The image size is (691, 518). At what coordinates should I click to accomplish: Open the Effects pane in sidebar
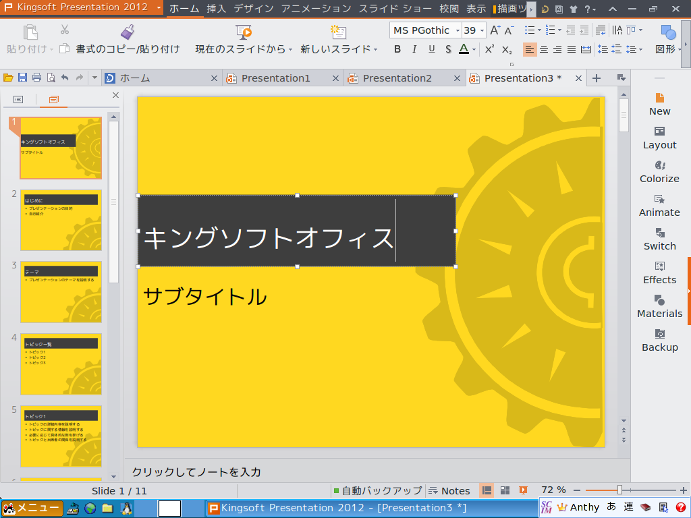coord(660,272)
